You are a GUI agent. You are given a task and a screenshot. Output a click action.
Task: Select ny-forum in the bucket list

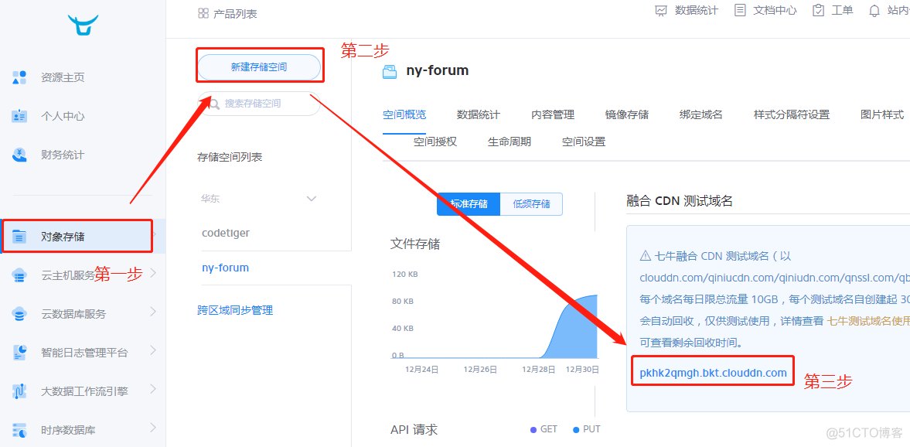(x=225, y=268)
